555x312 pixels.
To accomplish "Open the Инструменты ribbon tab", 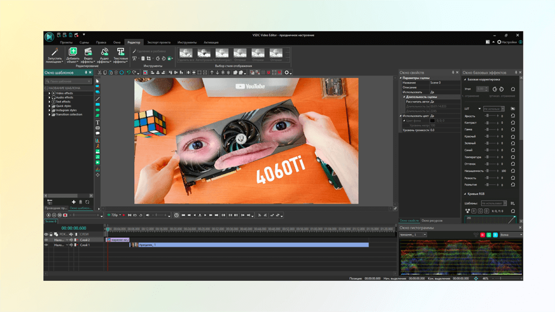I will (187, 43).
